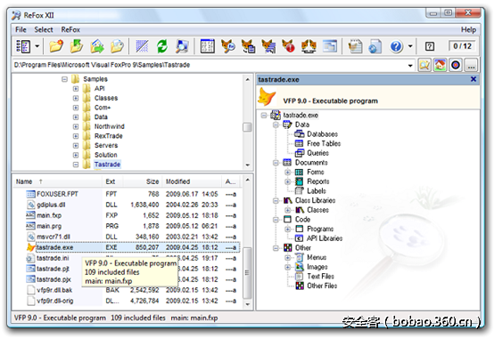Click the list view options toolbar icon

point(23,46)
